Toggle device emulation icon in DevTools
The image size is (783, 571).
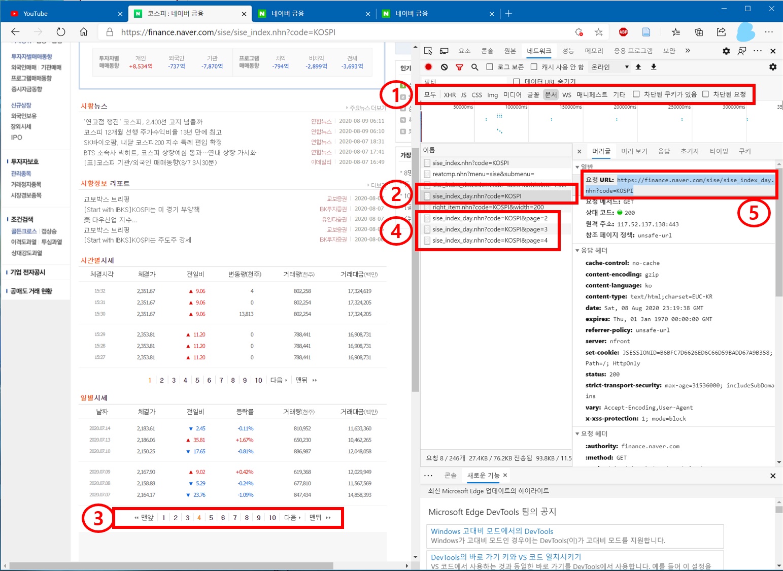coord(444,51)
